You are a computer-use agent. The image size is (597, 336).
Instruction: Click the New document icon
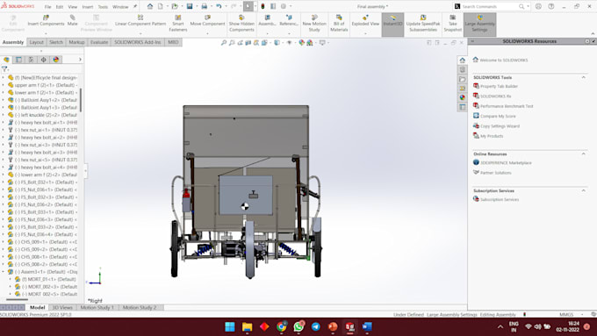coord(161,6)
